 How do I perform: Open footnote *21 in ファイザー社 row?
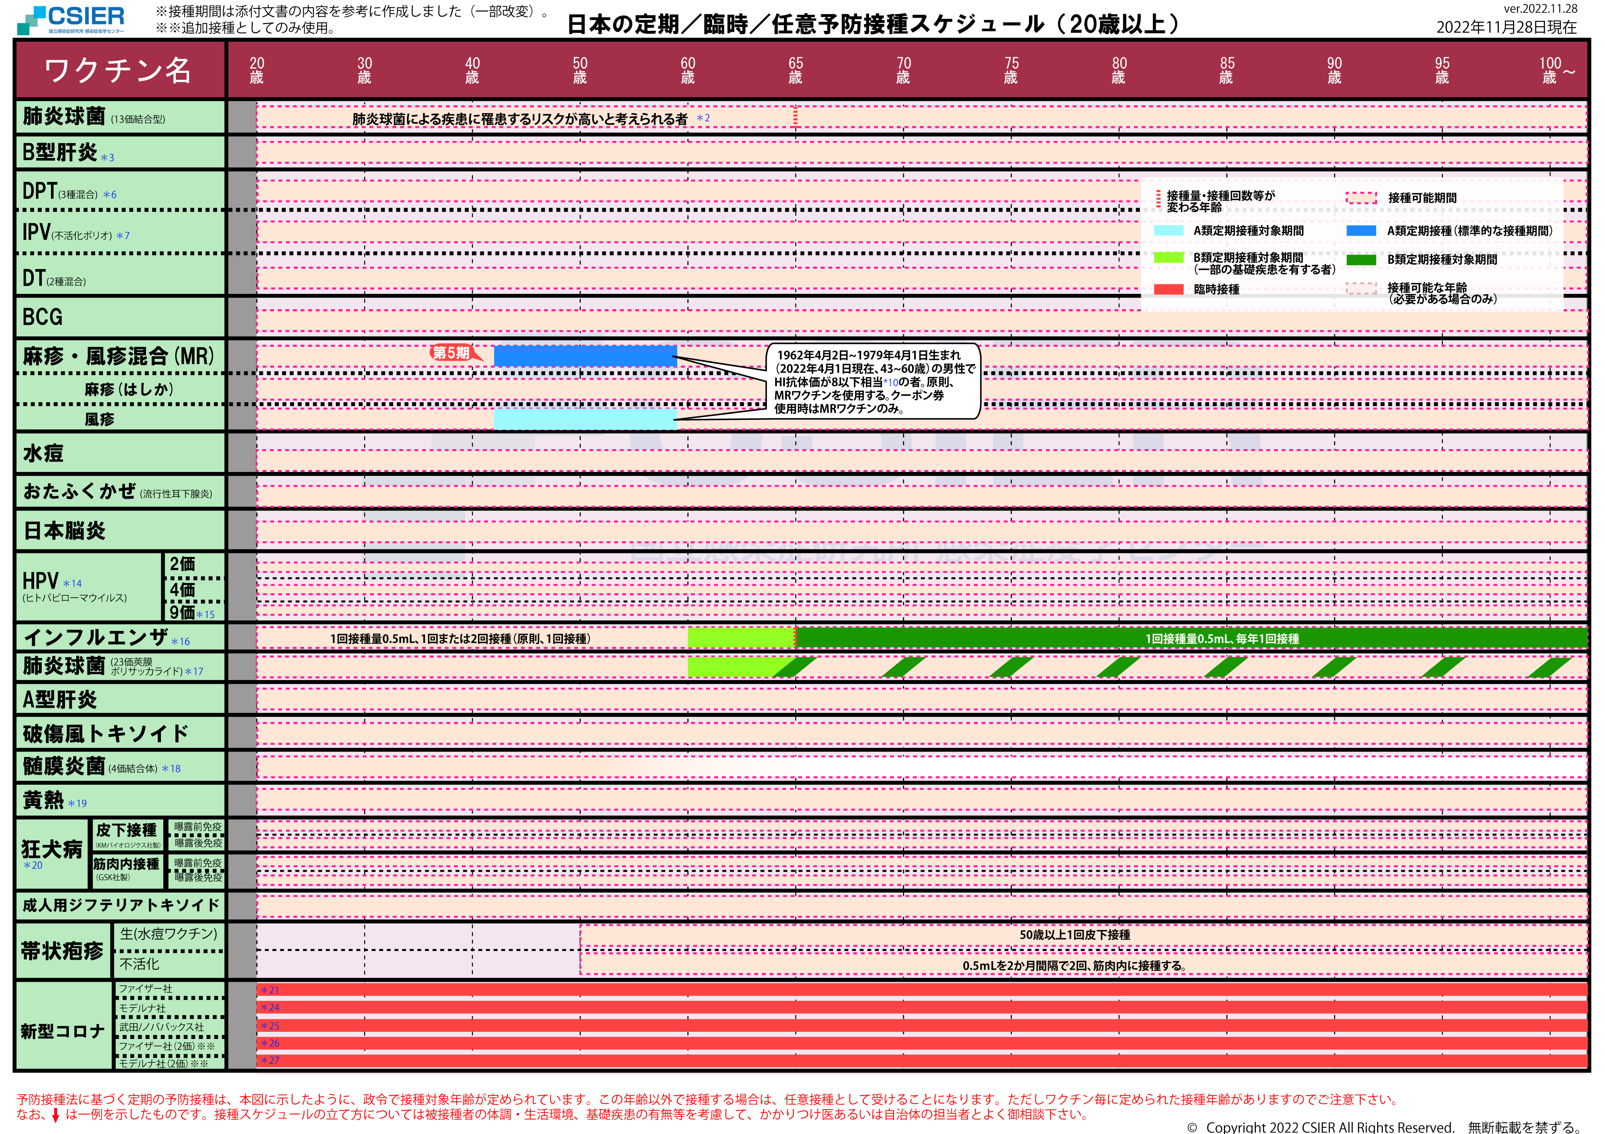coord(270,990)
